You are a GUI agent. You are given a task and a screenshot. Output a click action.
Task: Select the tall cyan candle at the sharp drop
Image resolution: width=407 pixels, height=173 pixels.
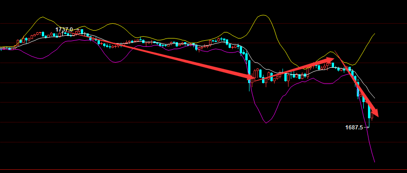click(x=249, y=71)
